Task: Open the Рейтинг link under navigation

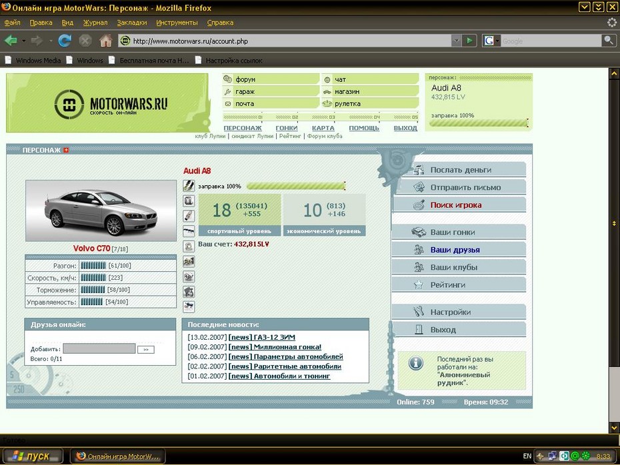Action: (x=290, y=136)
